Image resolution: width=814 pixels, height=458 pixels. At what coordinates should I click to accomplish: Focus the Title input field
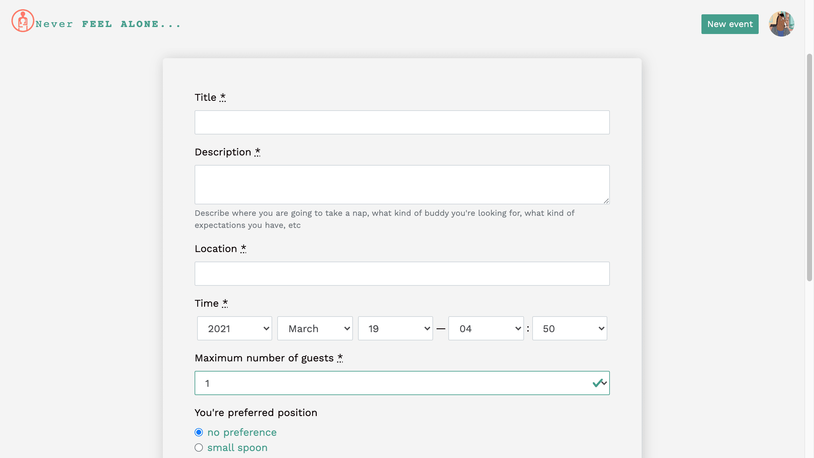(402, 122)
